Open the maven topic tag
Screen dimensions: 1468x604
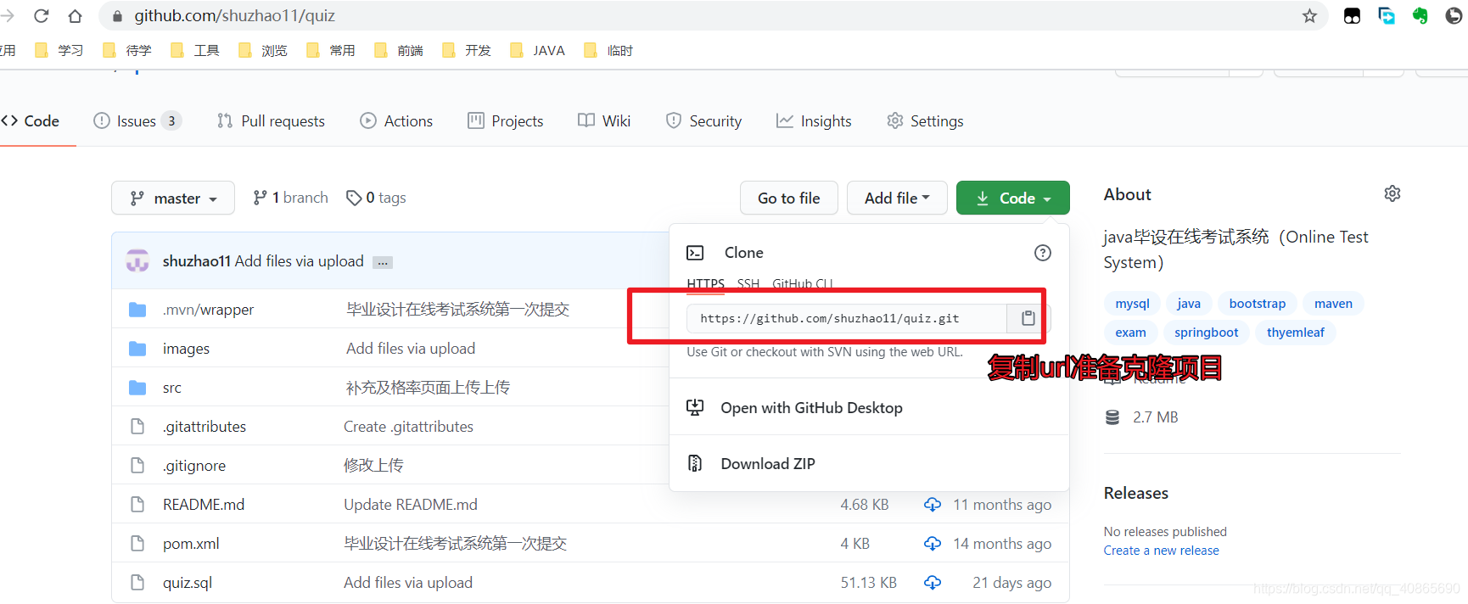(x=1333, y=304)
